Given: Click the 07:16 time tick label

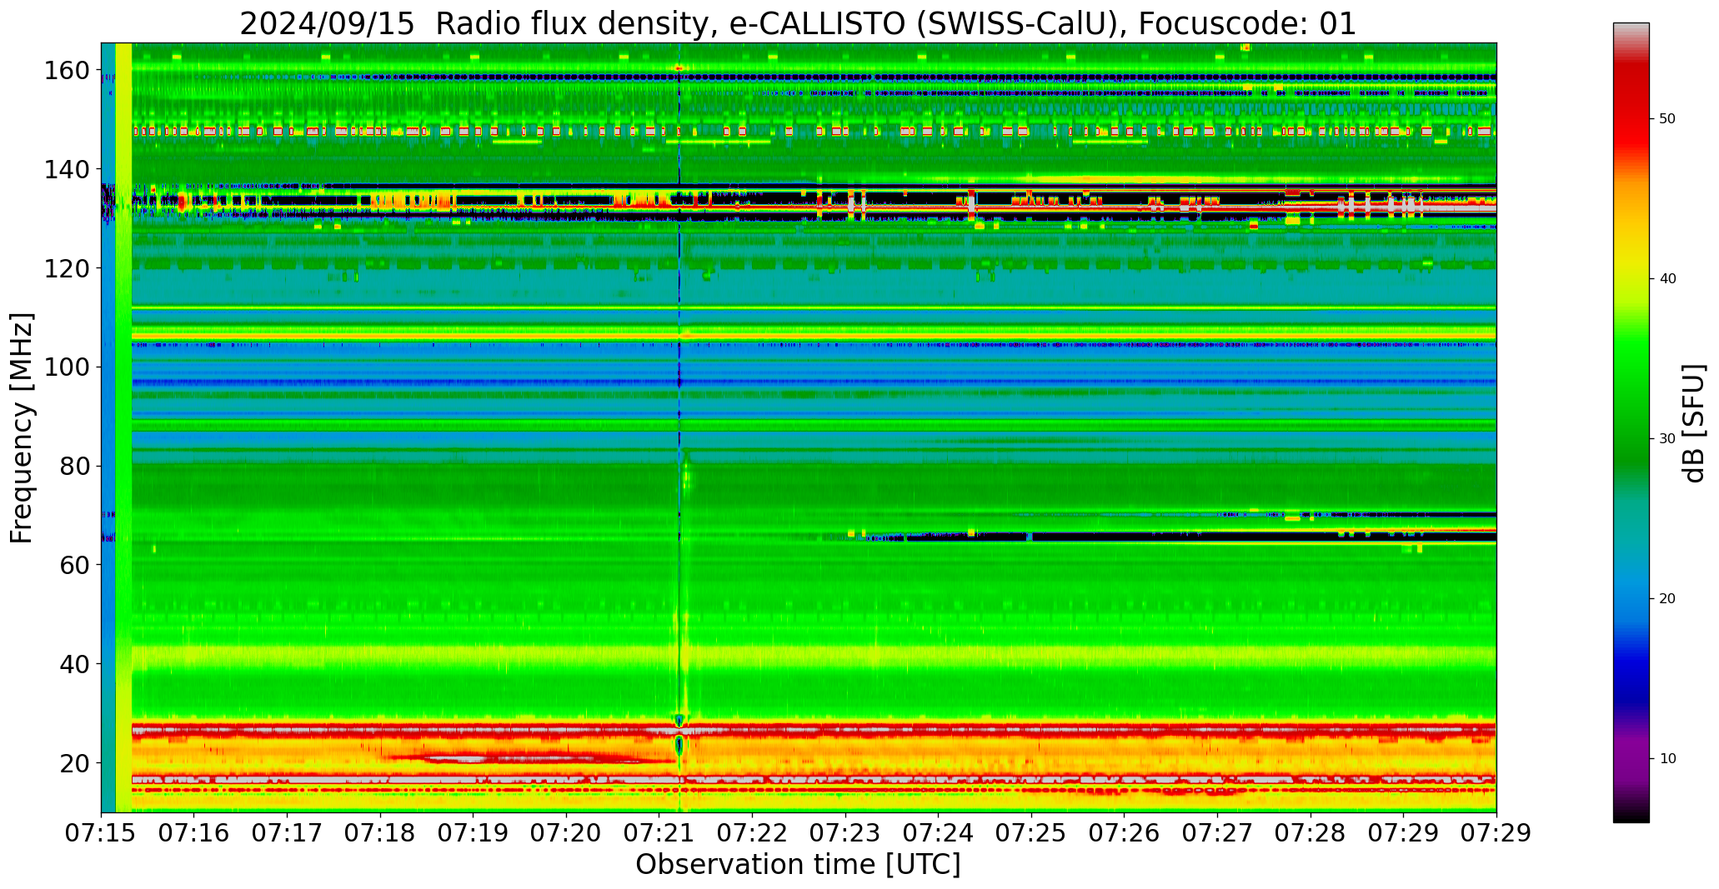Looking at the screenshot, I should 194,832.
